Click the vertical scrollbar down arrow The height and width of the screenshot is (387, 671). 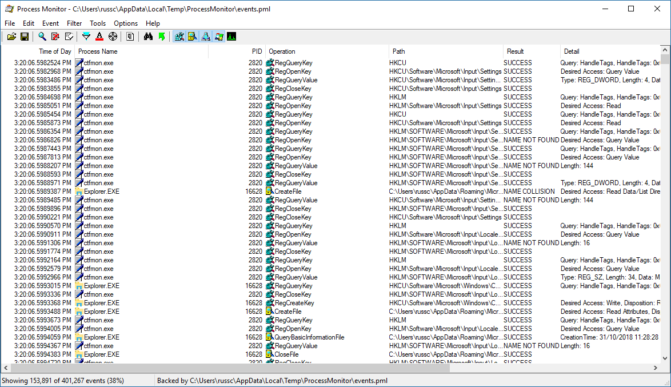(665, 358)
